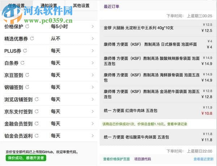The height and width of the screenshot is (166, 217).
Task: Expand the 价格保护 frequency chevron
Action: click(93, 26)
